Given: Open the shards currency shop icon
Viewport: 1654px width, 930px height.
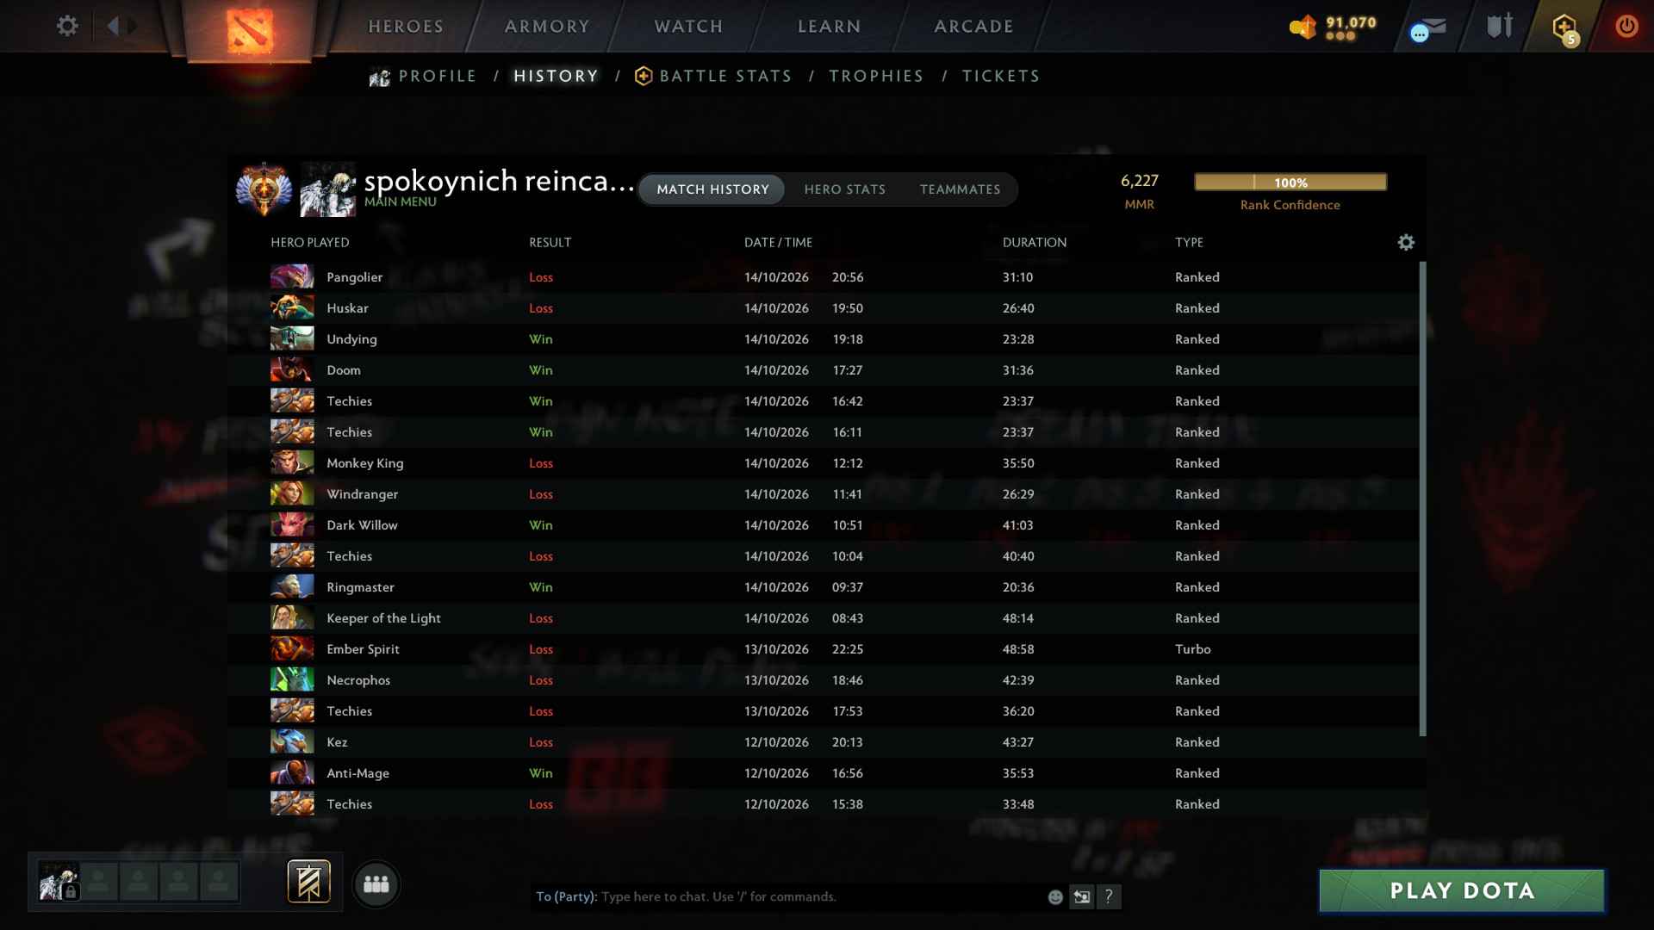Looking at the screenshot, I should [1303, 27].
